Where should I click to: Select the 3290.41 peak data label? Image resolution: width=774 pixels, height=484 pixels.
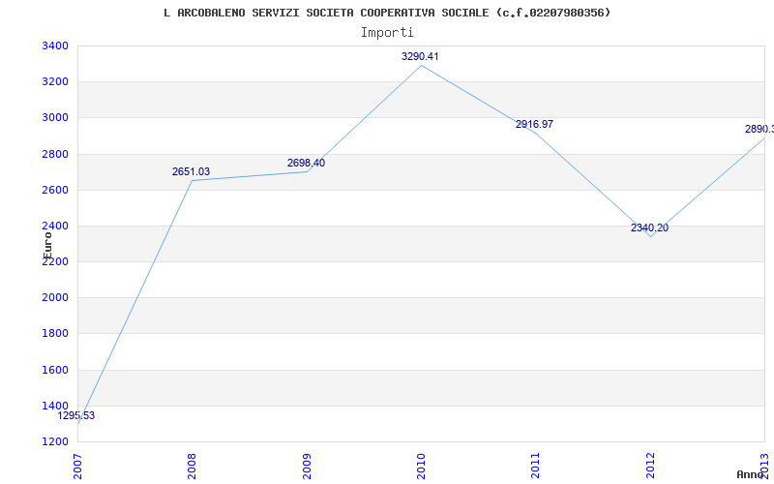tap(420, 56)
